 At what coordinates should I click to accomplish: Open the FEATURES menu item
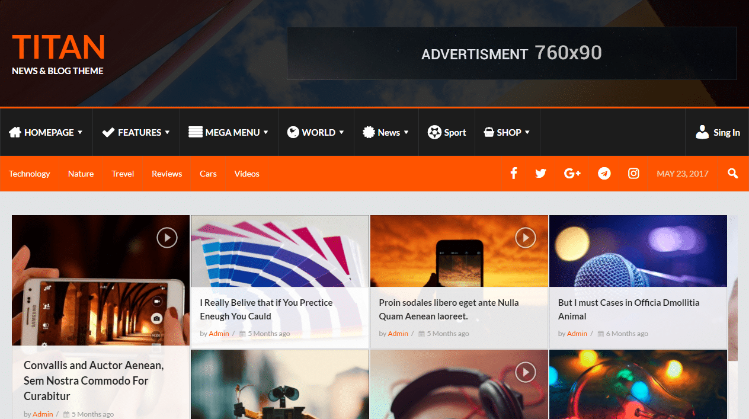click(x=136, y=132)
